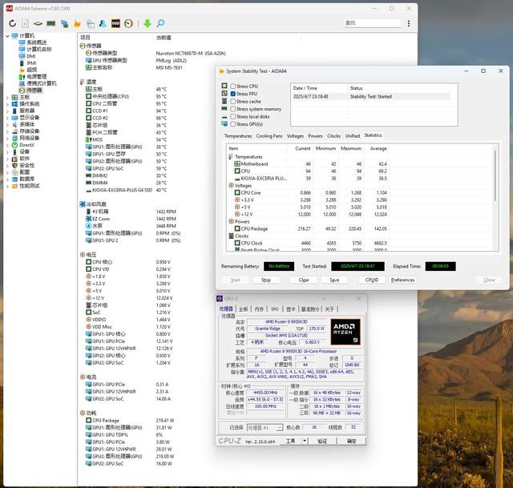Switch to the Temperatures tab
Viewport: 513px width, 488px height.
pos(238,135)
